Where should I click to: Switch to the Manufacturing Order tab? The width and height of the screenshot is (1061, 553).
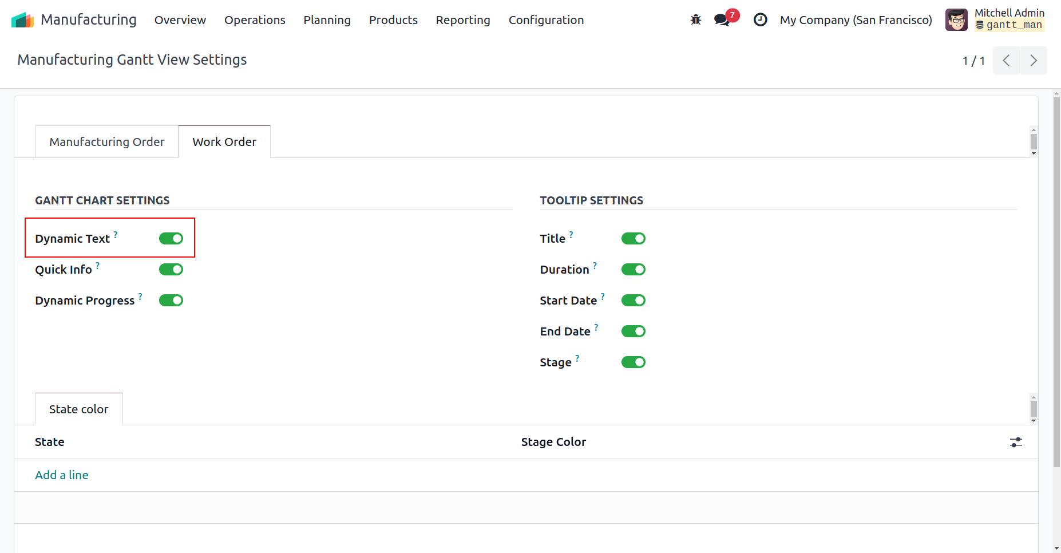click(x=107, y=142)
